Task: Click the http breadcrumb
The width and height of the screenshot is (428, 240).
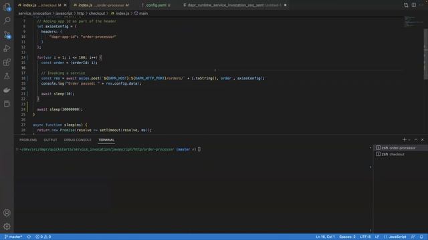Action: [x=80, y=13]
